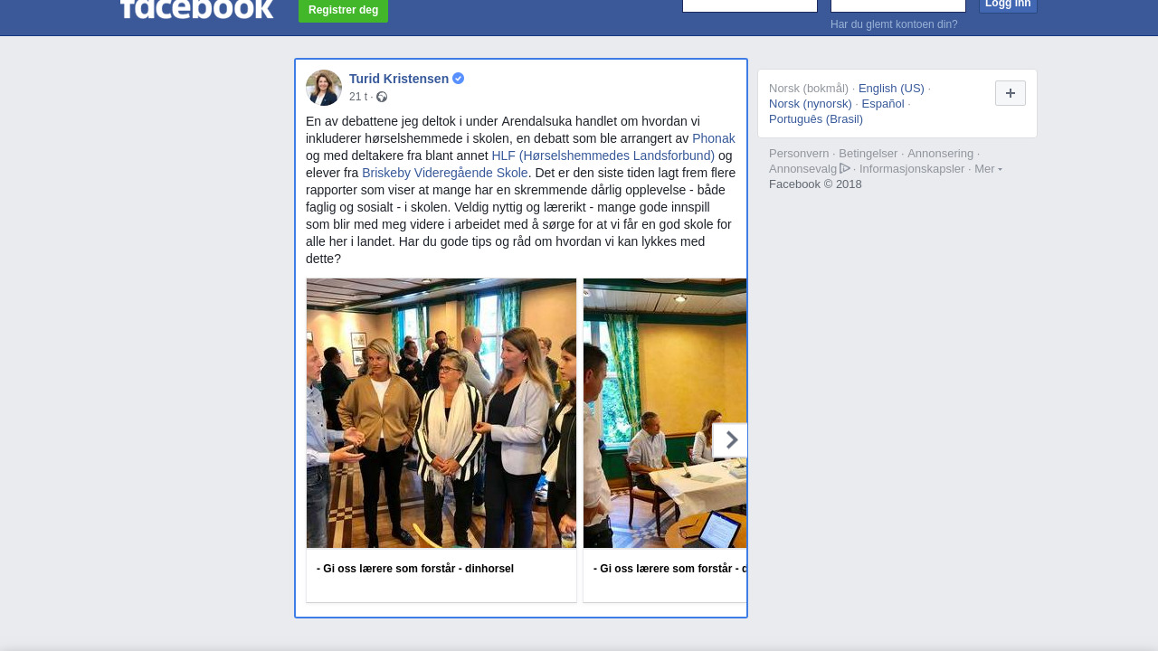Viewport: 1158px width, 651px height.
Task: Open Briskeby Videregående Skole link
Action: click(445, 173)
